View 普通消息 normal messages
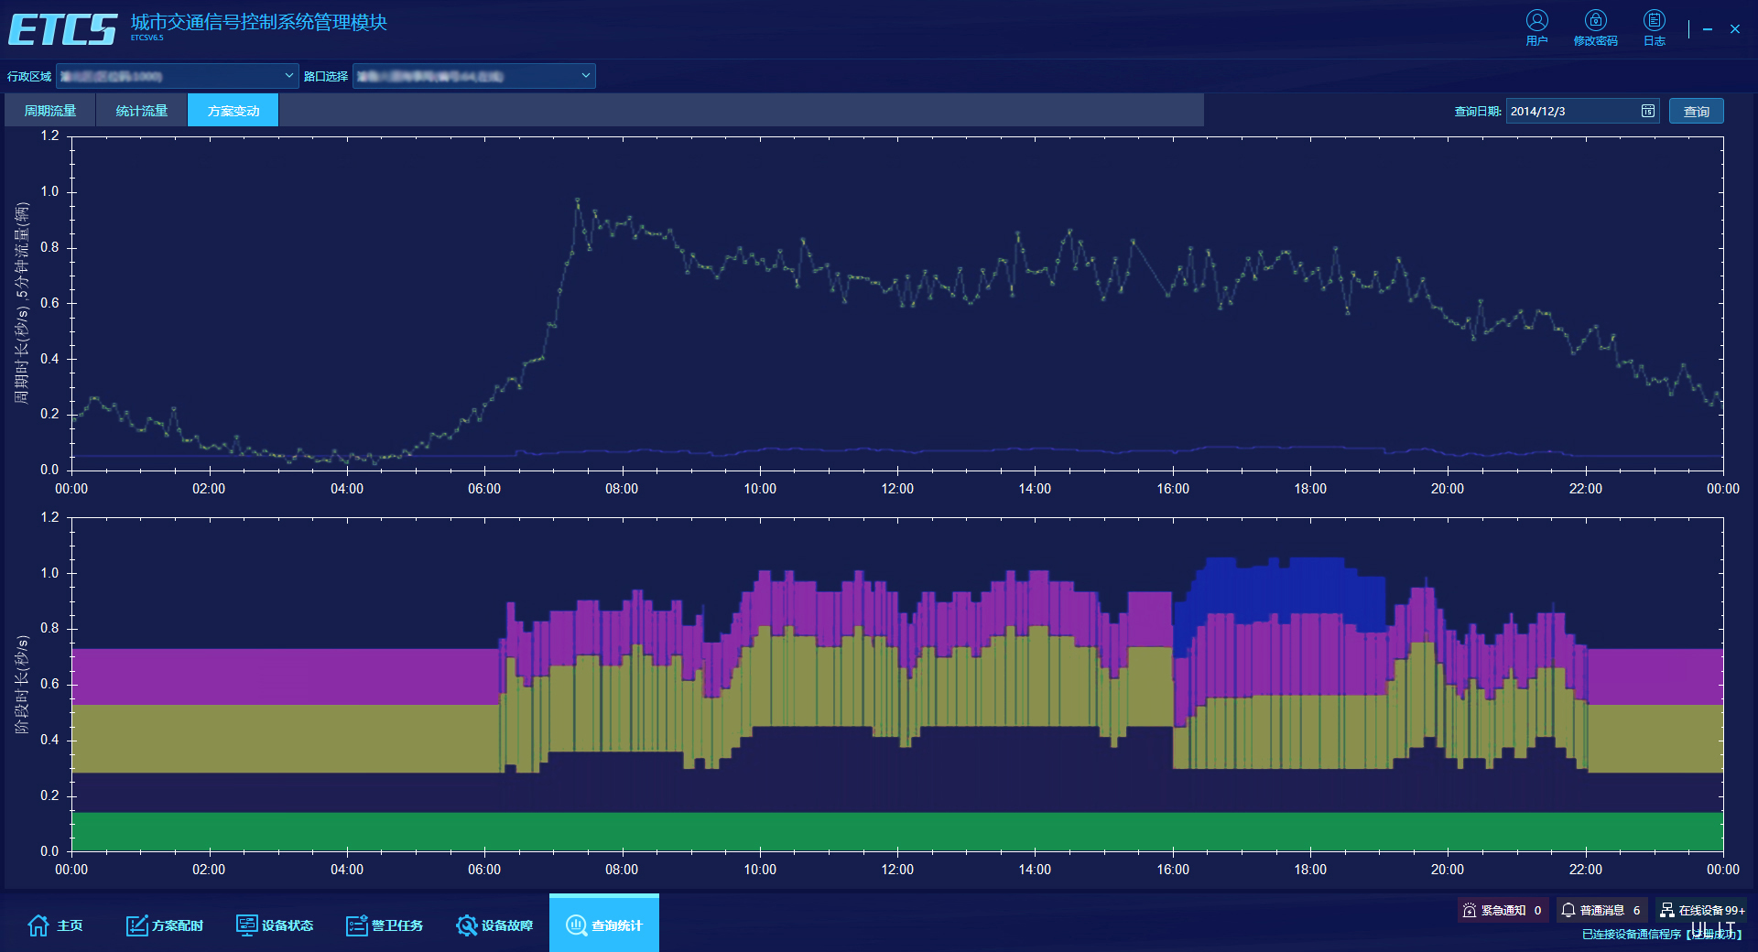The image size is (1758, 952). click(1601, 910)
